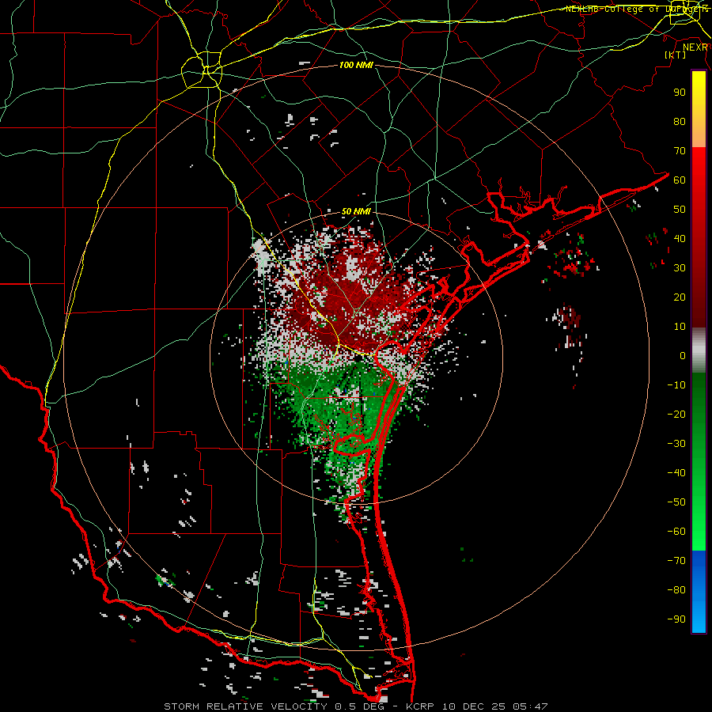Click the 30 value on velocity scale
Viewport: 712px width, 712px height.
tap(680, 268)
